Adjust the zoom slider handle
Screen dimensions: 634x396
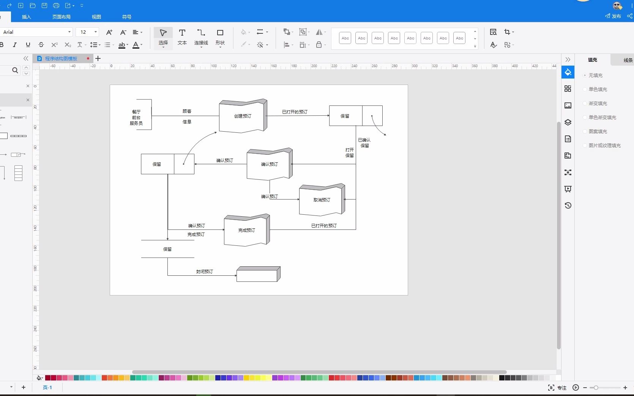click(x=596, y=388)
